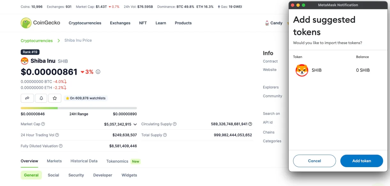Click the info icon beside price change
The height and width of the screenshot is (186, 390).
point(98,72)
